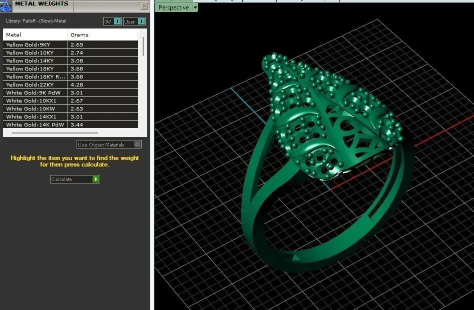Open the Perspective viewport dropdown arrow

195,7
